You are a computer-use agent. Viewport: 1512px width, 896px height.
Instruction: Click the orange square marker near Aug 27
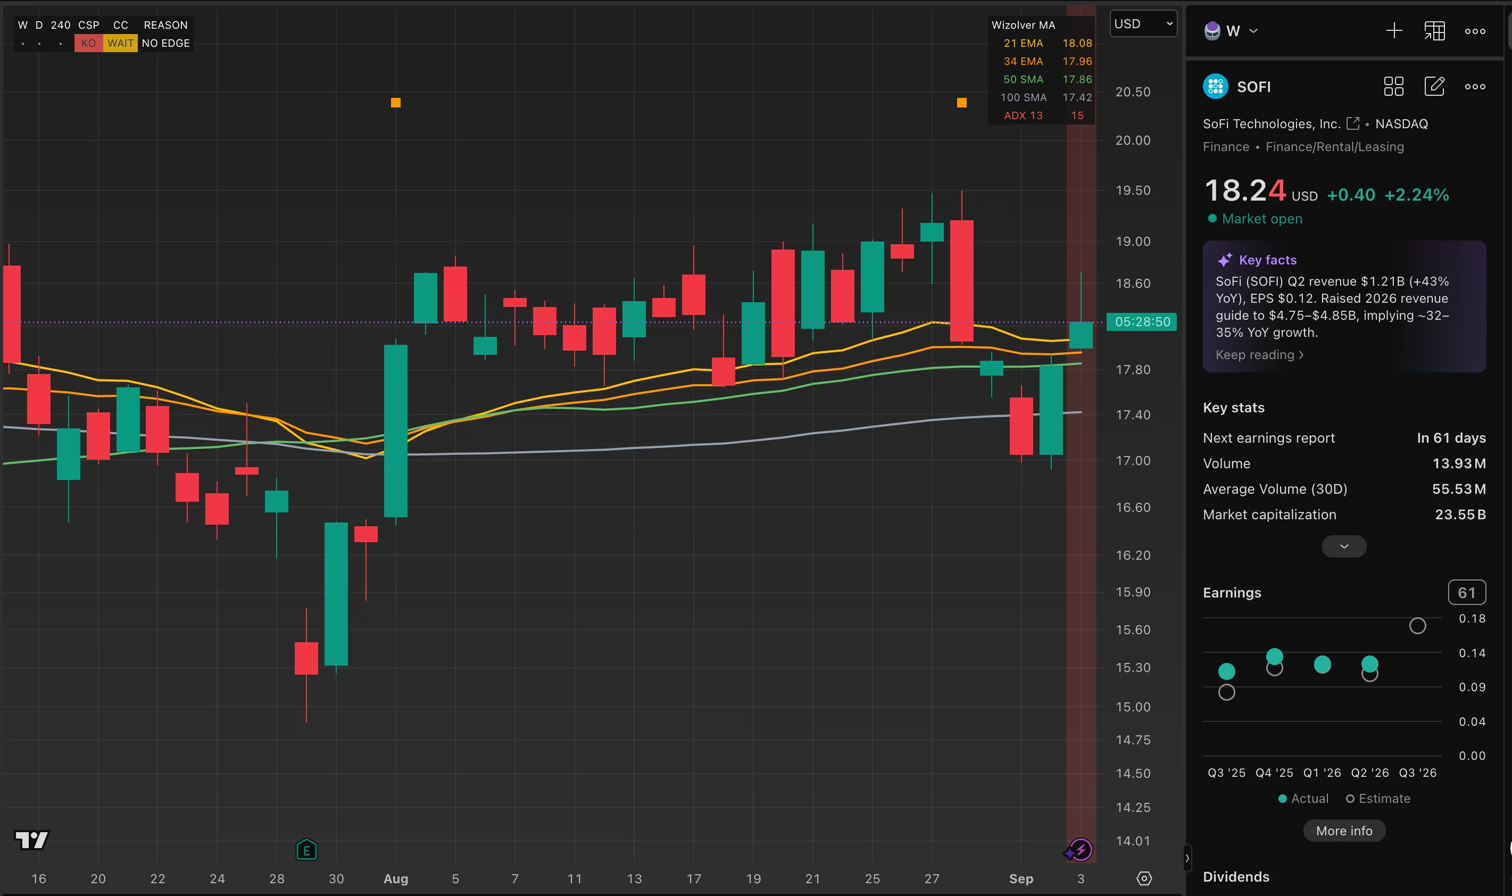961,103
